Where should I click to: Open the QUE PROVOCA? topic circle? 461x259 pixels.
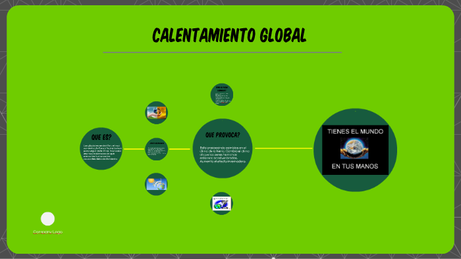click(x=223, y=149)
